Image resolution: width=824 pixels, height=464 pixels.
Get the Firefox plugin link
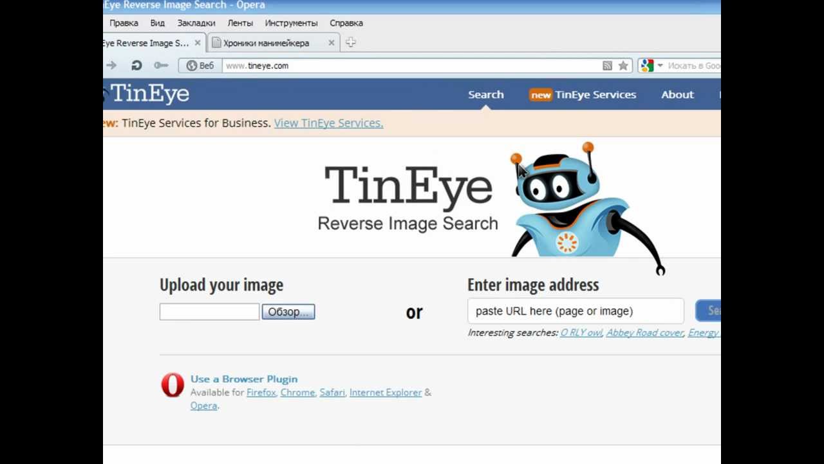(x=261, y=392)
